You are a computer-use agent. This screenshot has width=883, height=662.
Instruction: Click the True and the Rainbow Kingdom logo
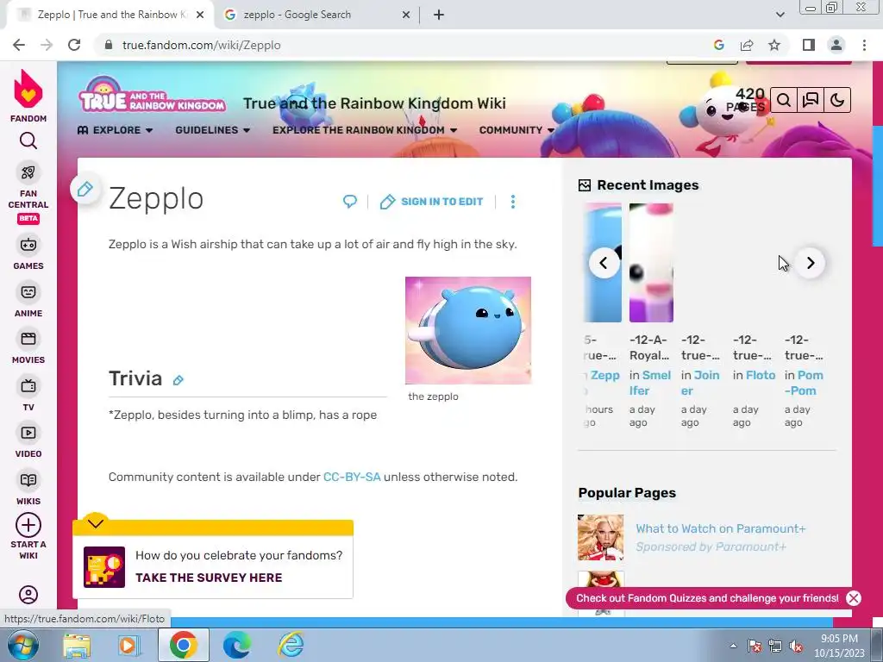tap(152, 94)
